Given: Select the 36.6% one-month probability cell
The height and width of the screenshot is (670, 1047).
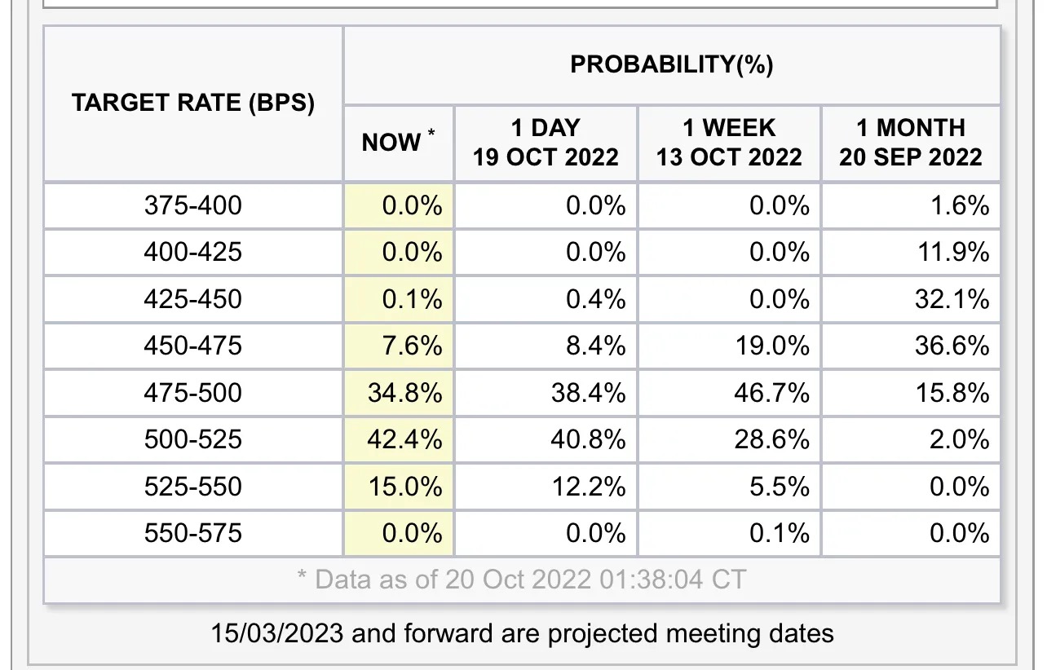Looking at the screenshot, I should [x=911, y=346].
